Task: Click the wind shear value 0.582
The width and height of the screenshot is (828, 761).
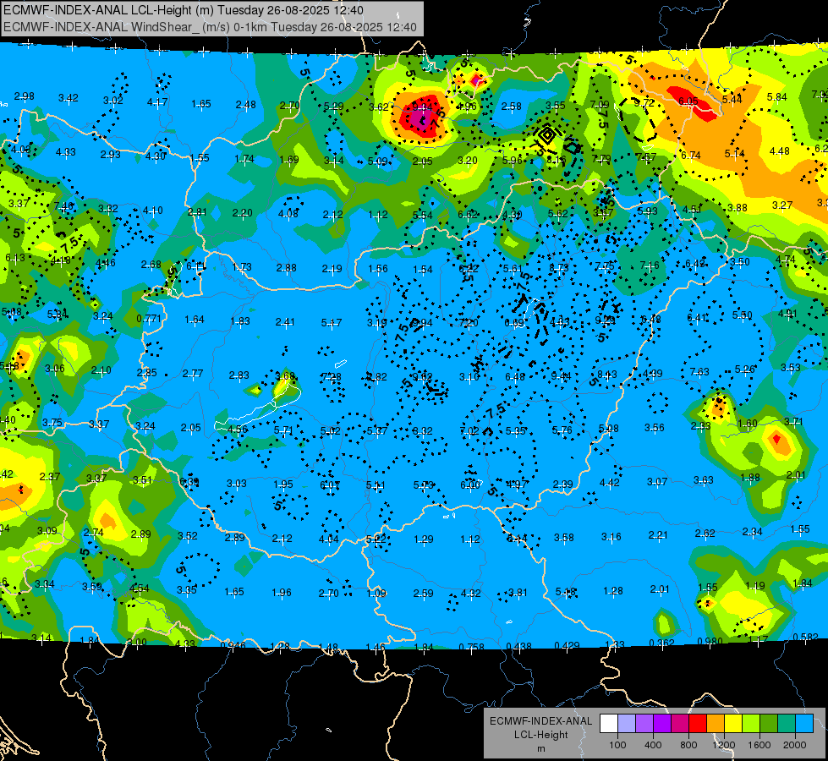Action: point(805,637)
